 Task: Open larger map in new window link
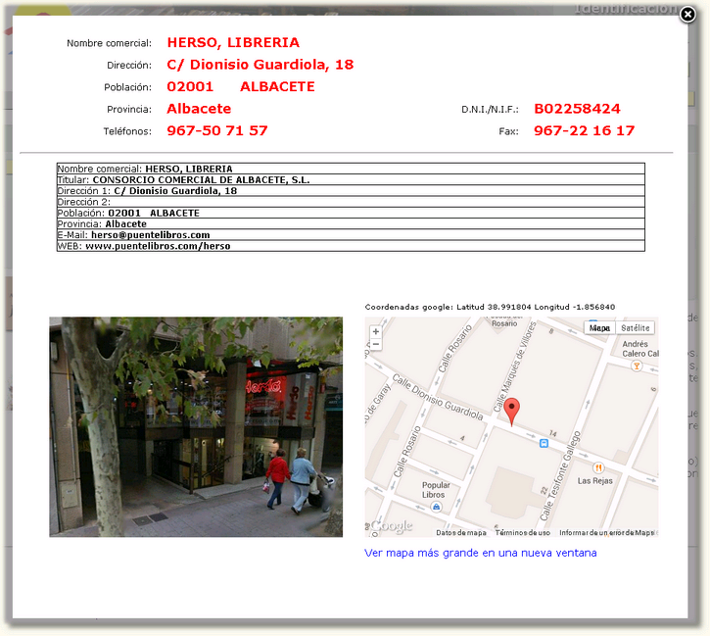[x=480, y=553]
